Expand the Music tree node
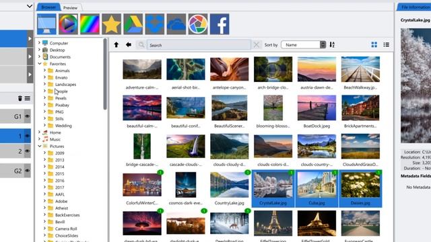 (39, 139)
